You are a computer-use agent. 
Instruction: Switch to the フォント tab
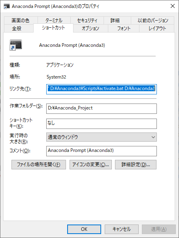click(124, 29)
